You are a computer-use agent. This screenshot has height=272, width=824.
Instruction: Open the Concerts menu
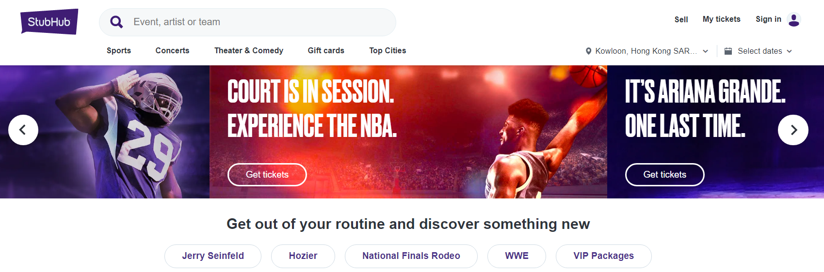[172, 50]
